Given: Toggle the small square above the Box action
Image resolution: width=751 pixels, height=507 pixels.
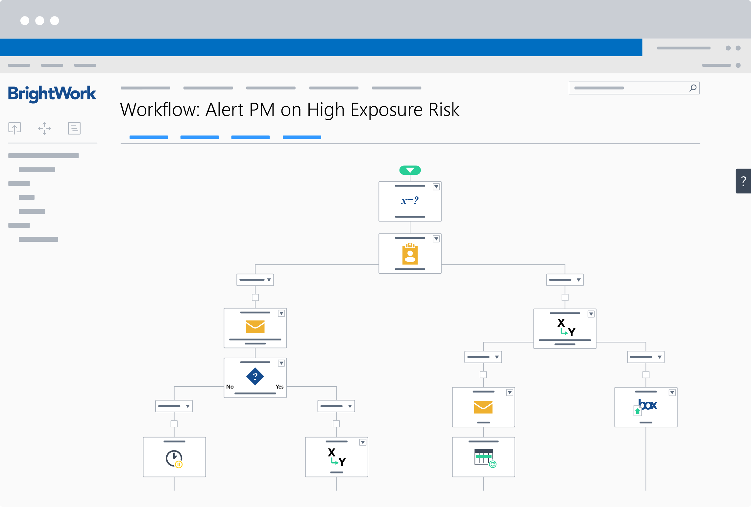Looking at the screenshot, I should click(x=646, y=374).
